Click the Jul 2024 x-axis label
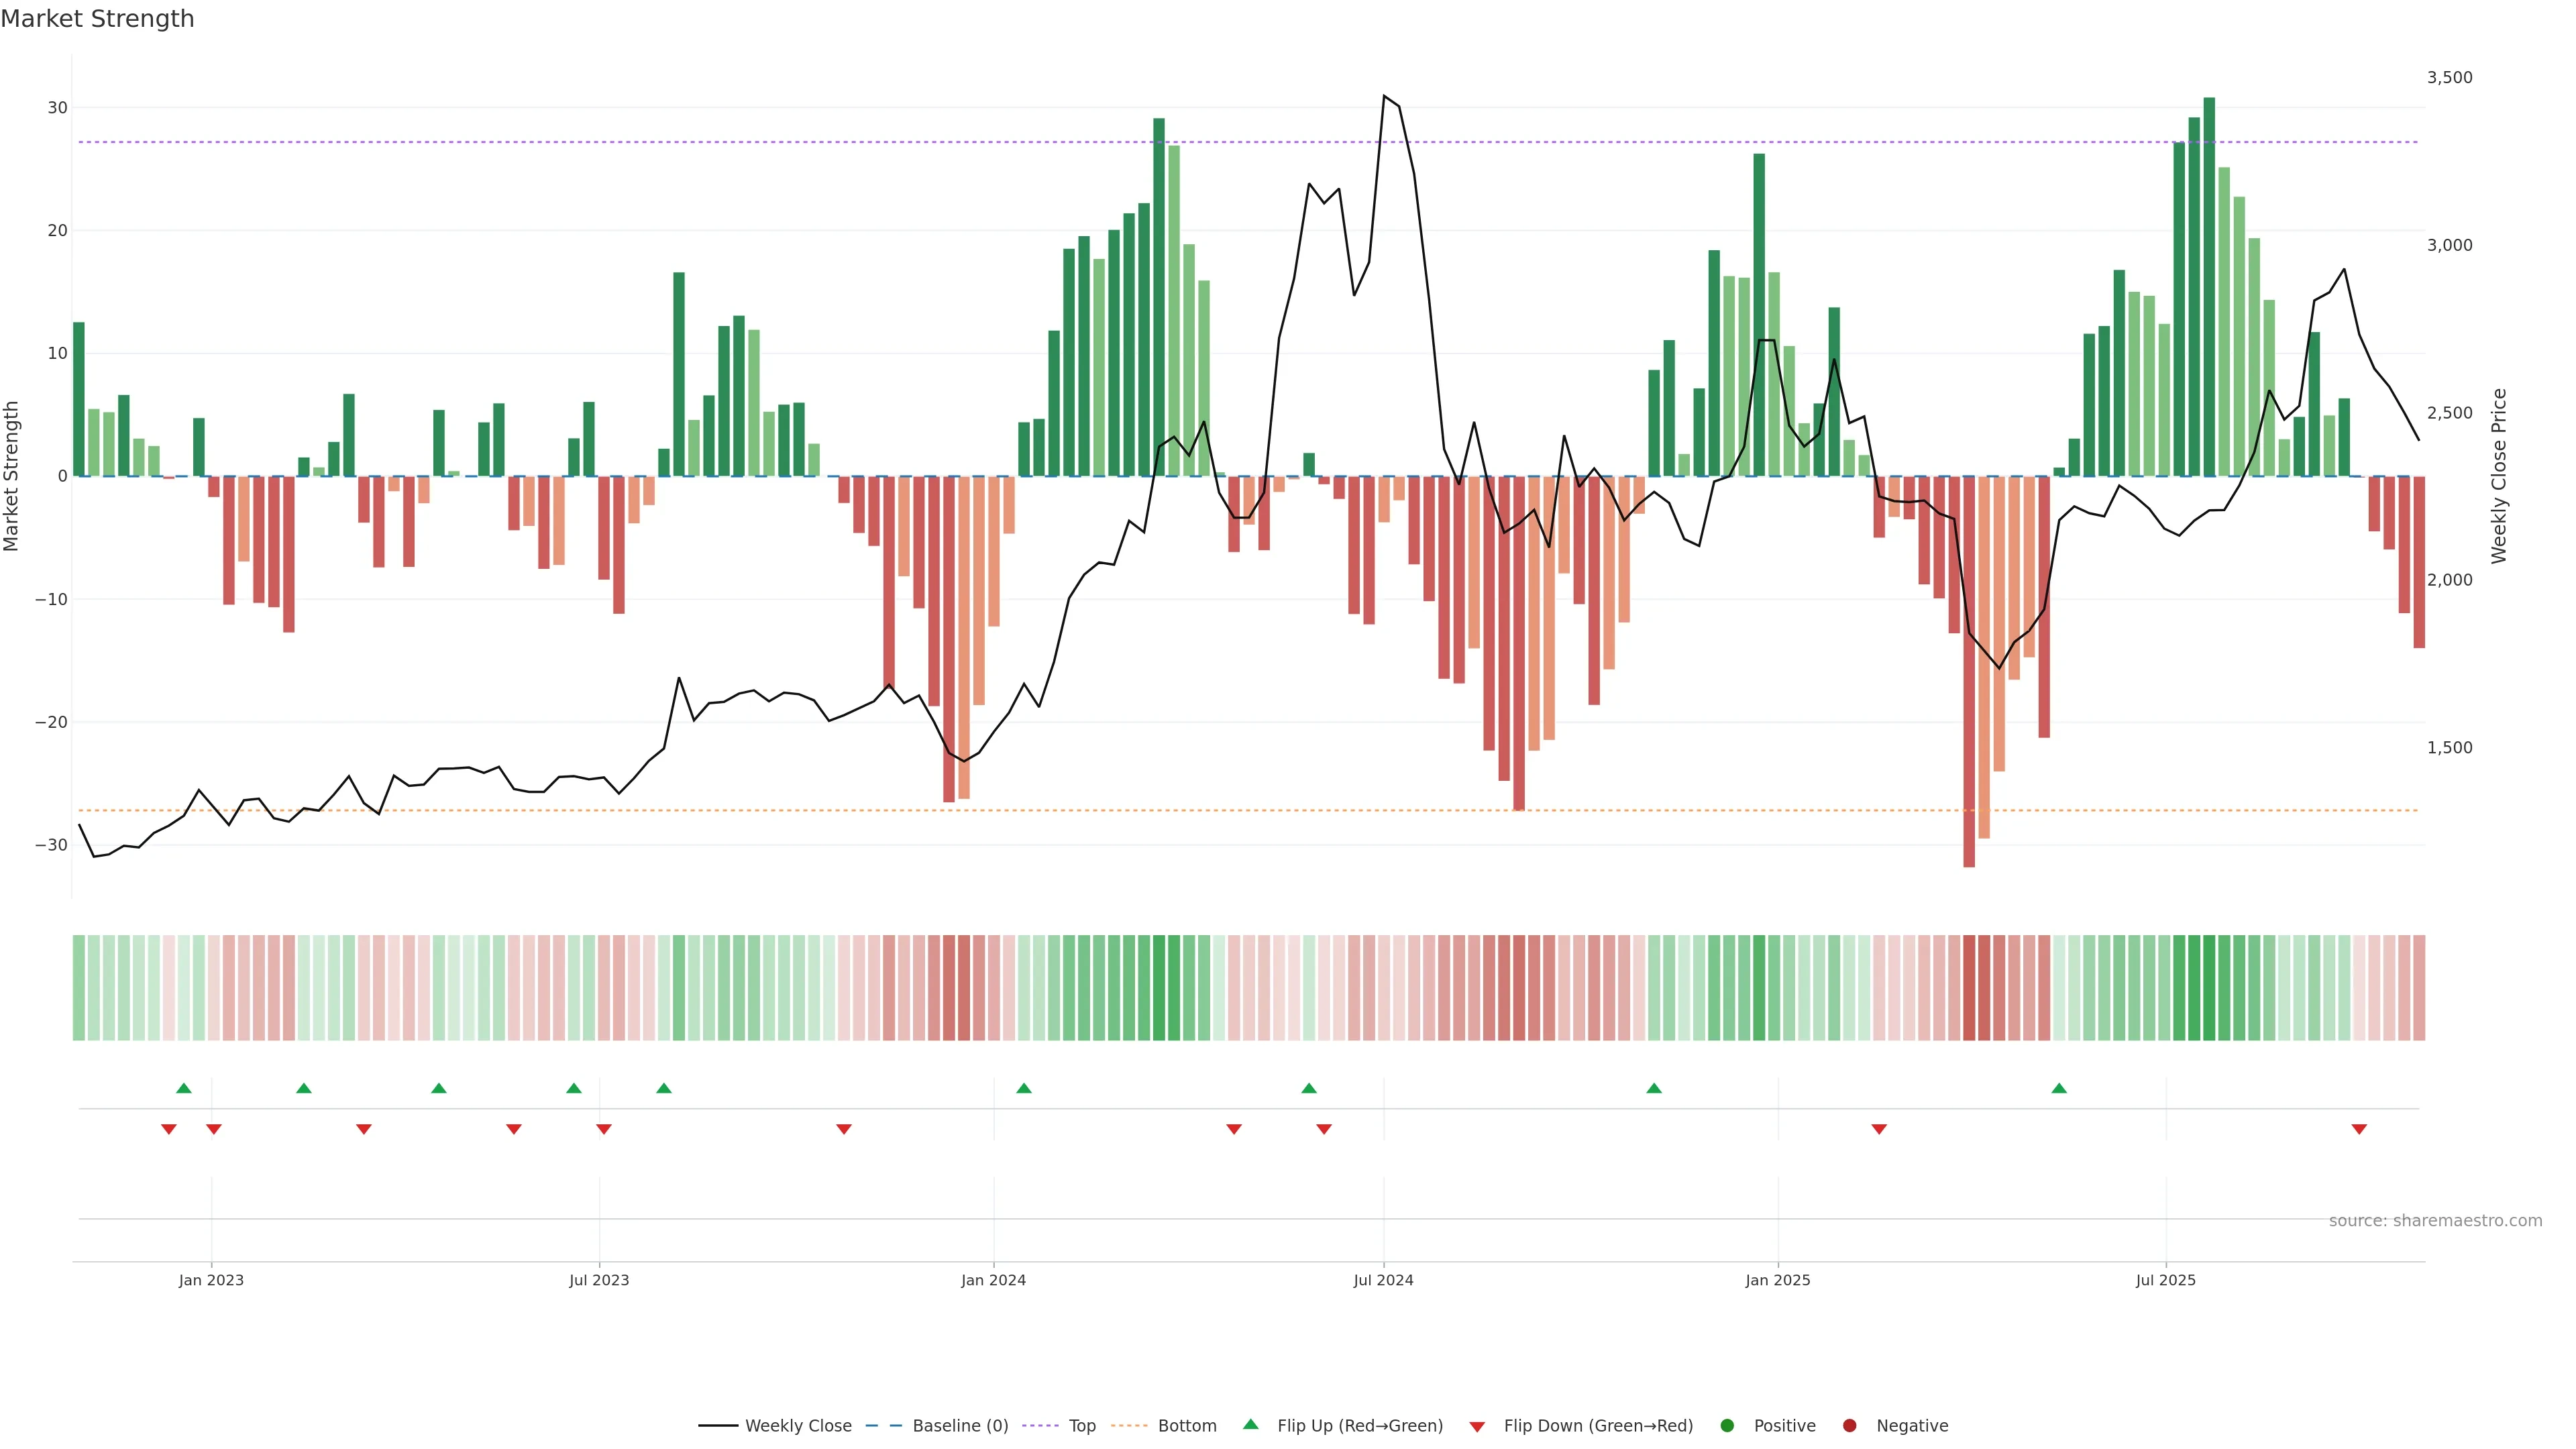This screenshot has width=2576, height=1449. [x=1383, y=1280]
